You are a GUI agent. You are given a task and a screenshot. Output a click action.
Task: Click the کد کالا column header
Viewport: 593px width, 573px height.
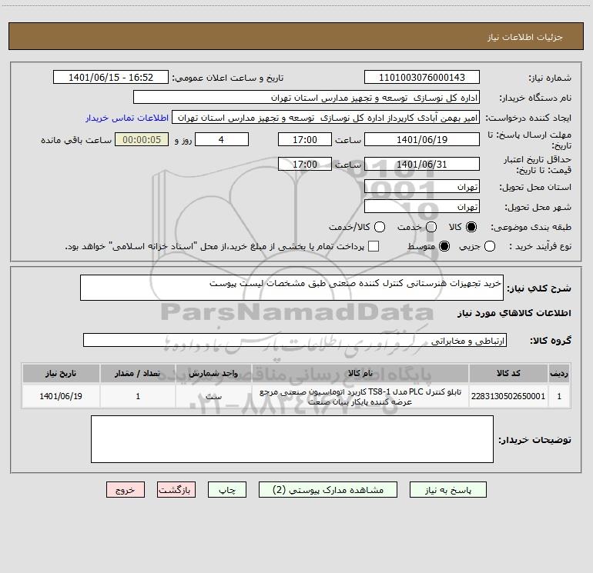[508, 374]
